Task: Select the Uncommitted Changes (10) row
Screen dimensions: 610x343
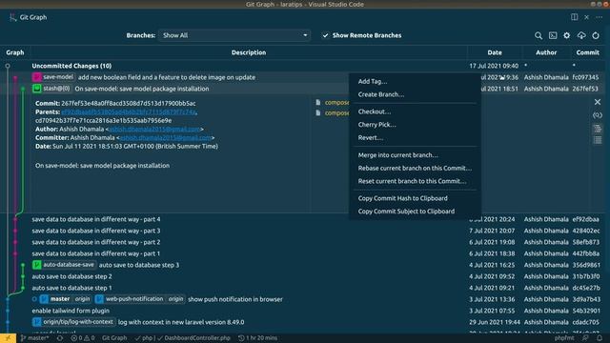Action: click(x=305, y=66)
